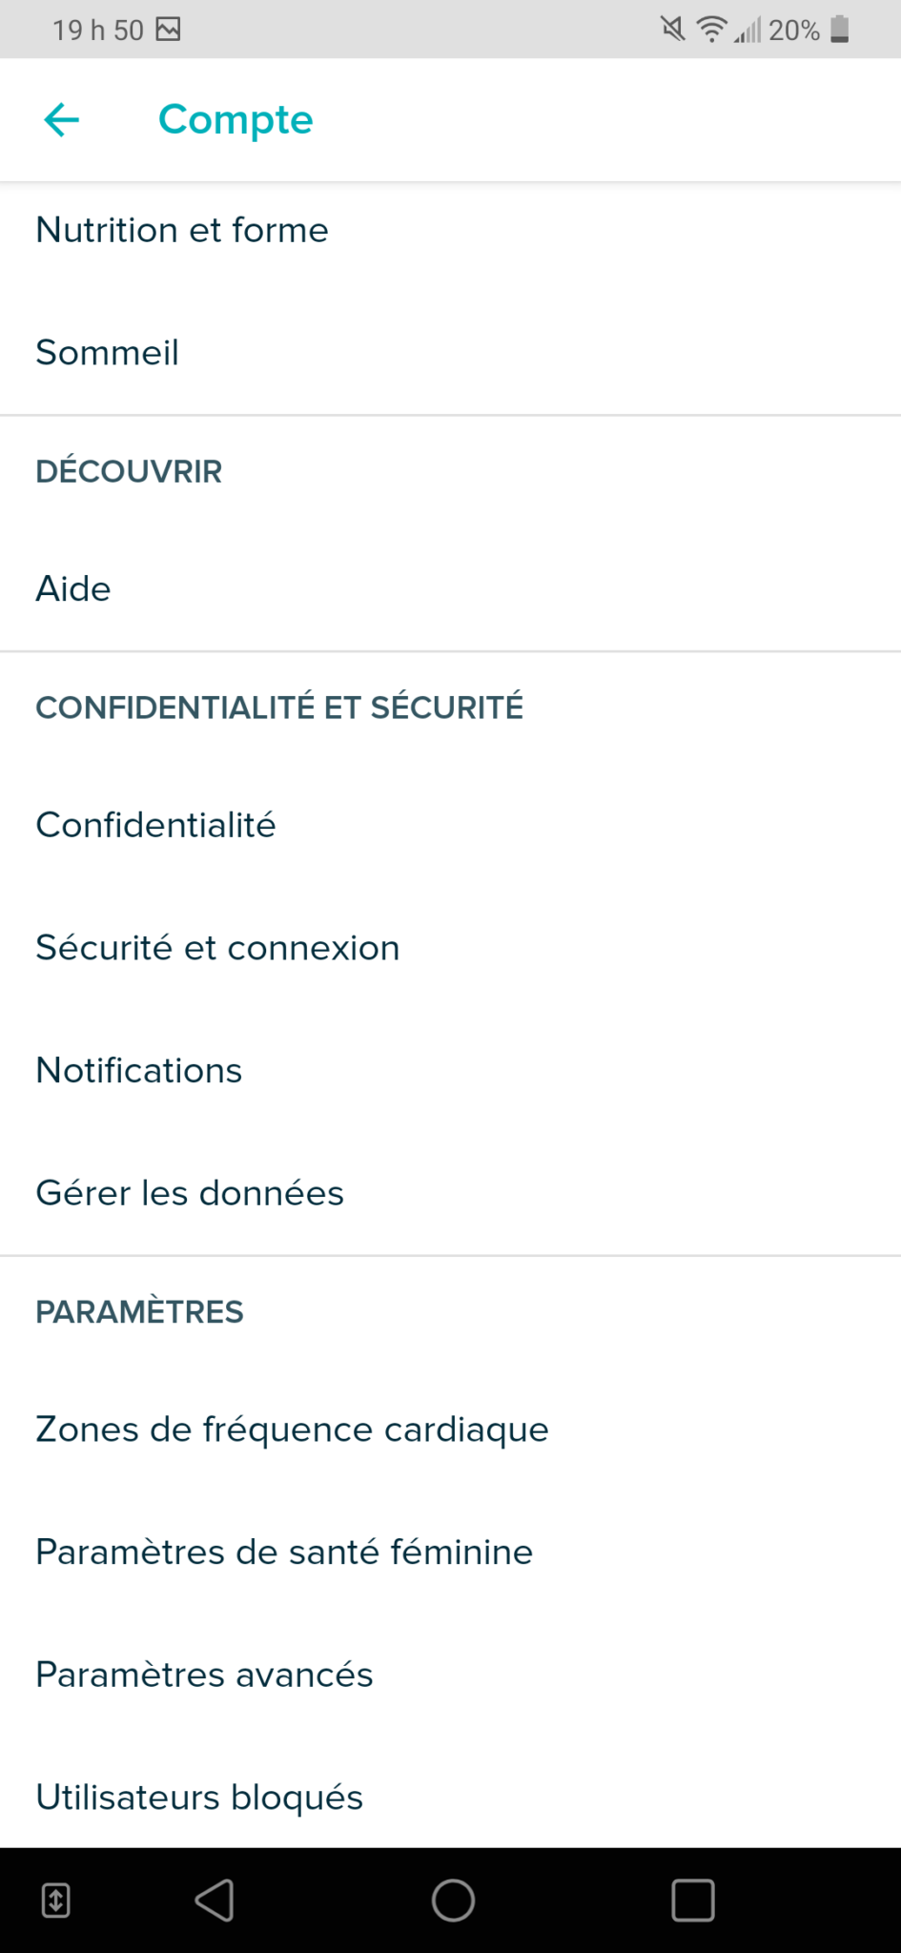Viewport: 901px width, 1953px height.
Task: Tap the screenshot image icon in status bar
Action: [169, 31]
